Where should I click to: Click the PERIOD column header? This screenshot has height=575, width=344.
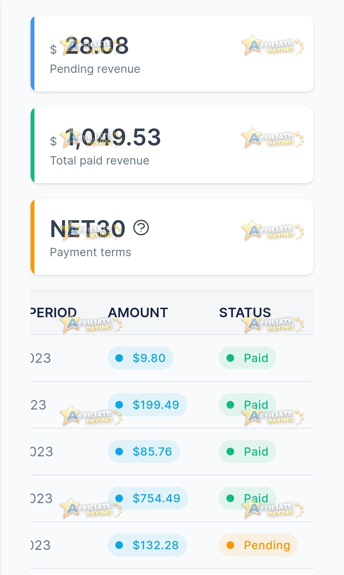click(x=54, y=312)
